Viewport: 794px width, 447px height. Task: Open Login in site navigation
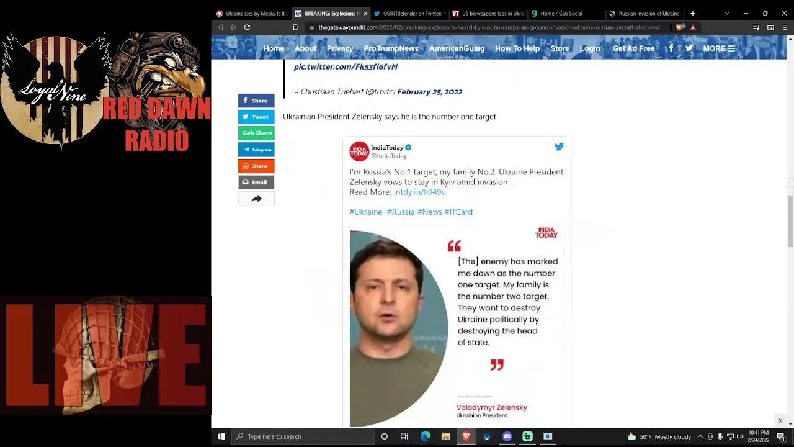point(590,48)
